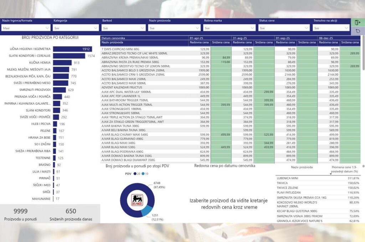
Task: Select the PDV 10 legend marker
Action: tap(143, 174)
